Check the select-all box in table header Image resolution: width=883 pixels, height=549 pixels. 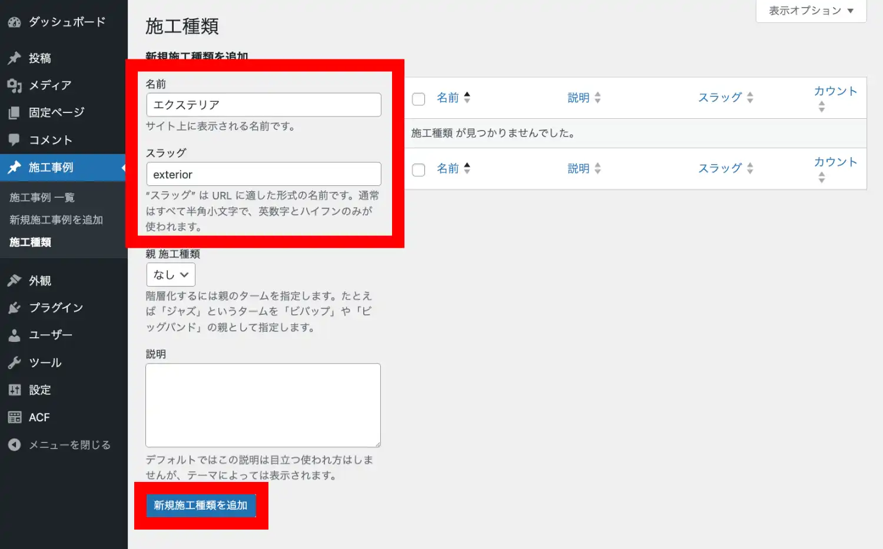pos(419,99)
